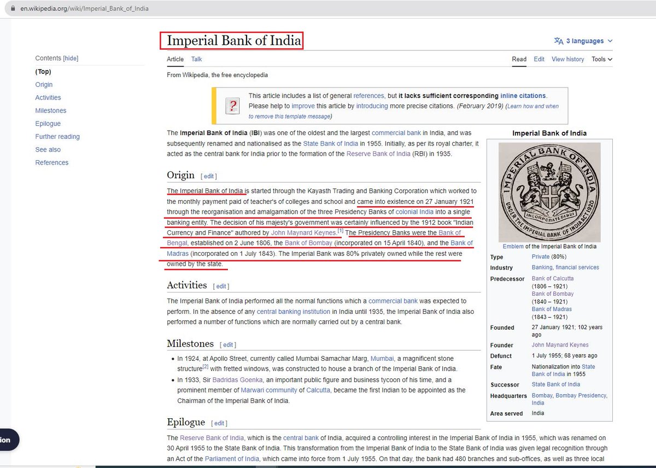Open the Imperial Bank emblem image
This screenshot has width=656, height=468.
tap(549, 191)
